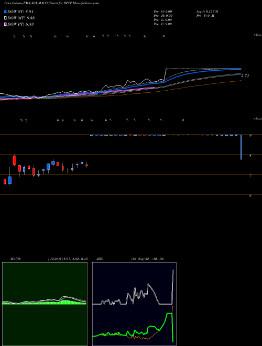This screenshot has height=346, width=262.
Task: Select the 'DOW MT: 8.33' legend text
Action: (21, 18)
